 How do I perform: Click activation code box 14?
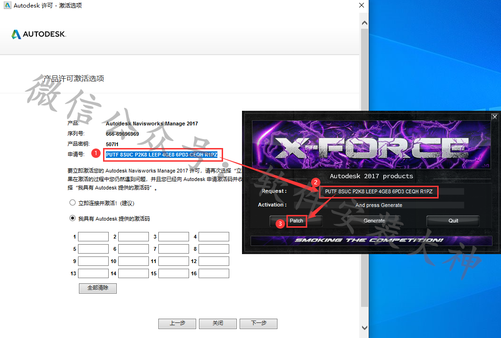click(x=134, y=273)
